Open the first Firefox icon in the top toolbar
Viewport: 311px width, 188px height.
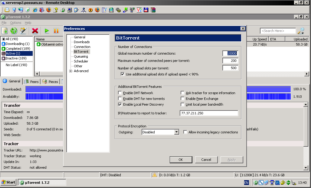point(49,10)
